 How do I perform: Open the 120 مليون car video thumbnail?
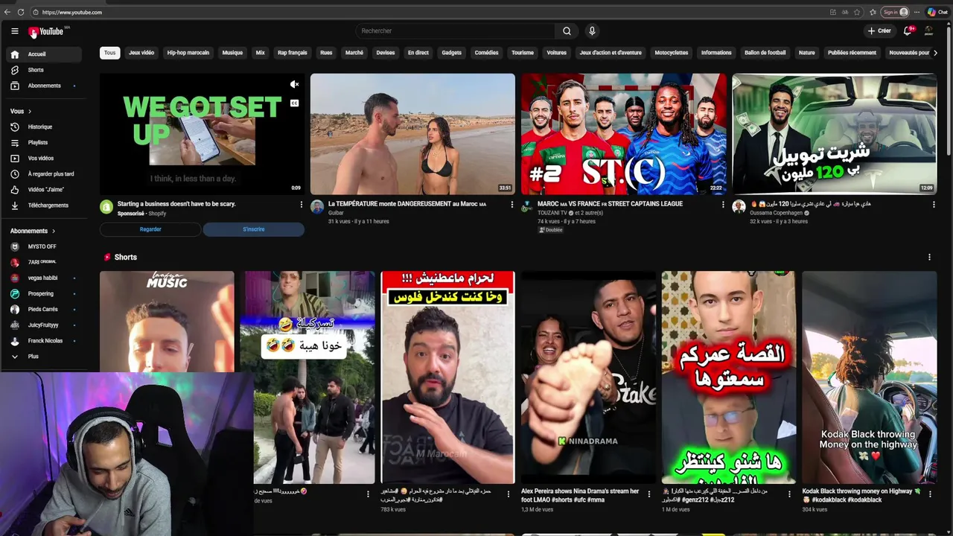point(834,134)
